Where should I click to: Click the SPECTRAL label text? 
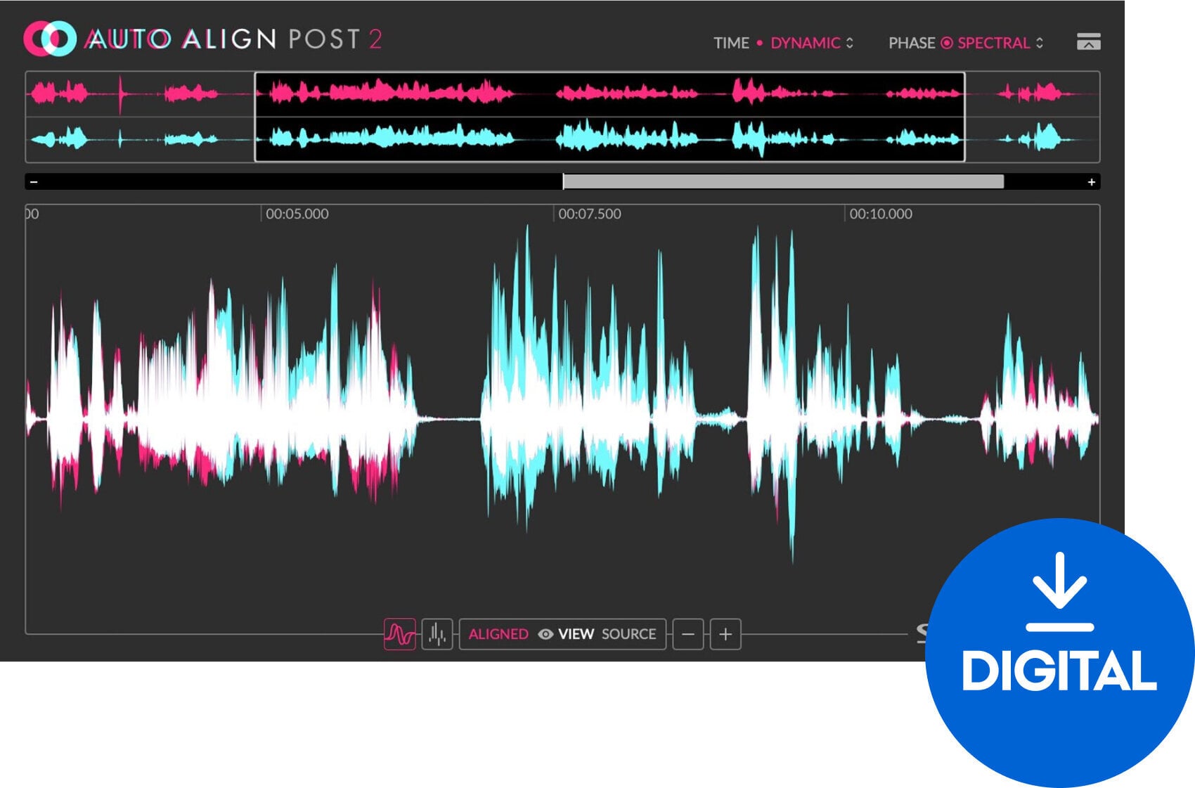[993, 42]
